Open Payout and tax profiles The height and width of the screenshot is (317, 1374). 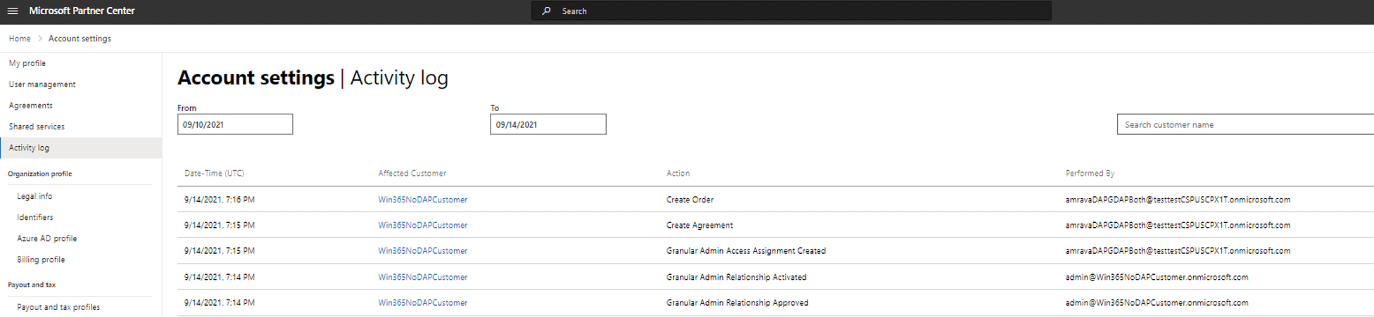tap(58, 307)
